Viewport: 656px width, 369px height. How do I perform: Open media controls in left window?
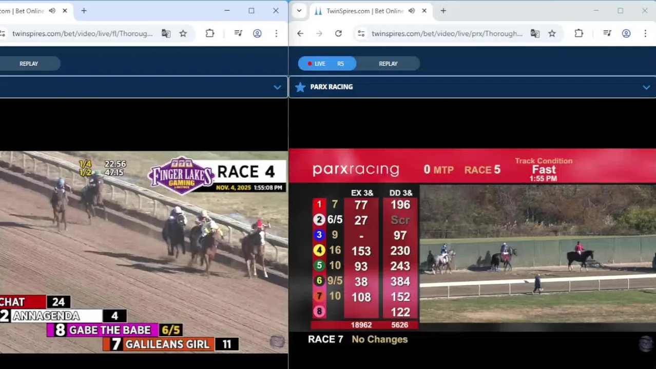click(238, 33)
